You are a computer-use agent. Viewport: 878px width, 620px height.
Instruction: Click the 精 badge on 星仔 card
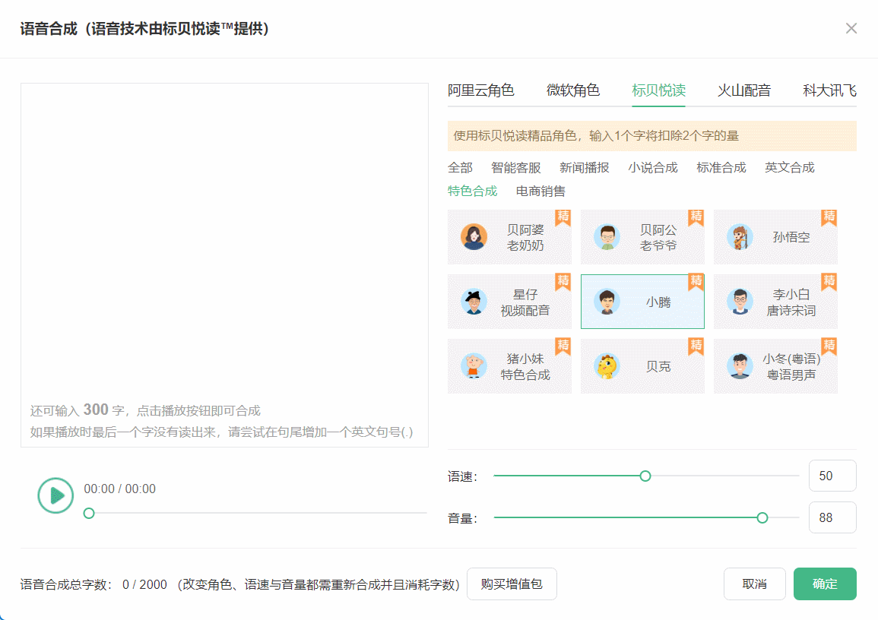point(563,282)
